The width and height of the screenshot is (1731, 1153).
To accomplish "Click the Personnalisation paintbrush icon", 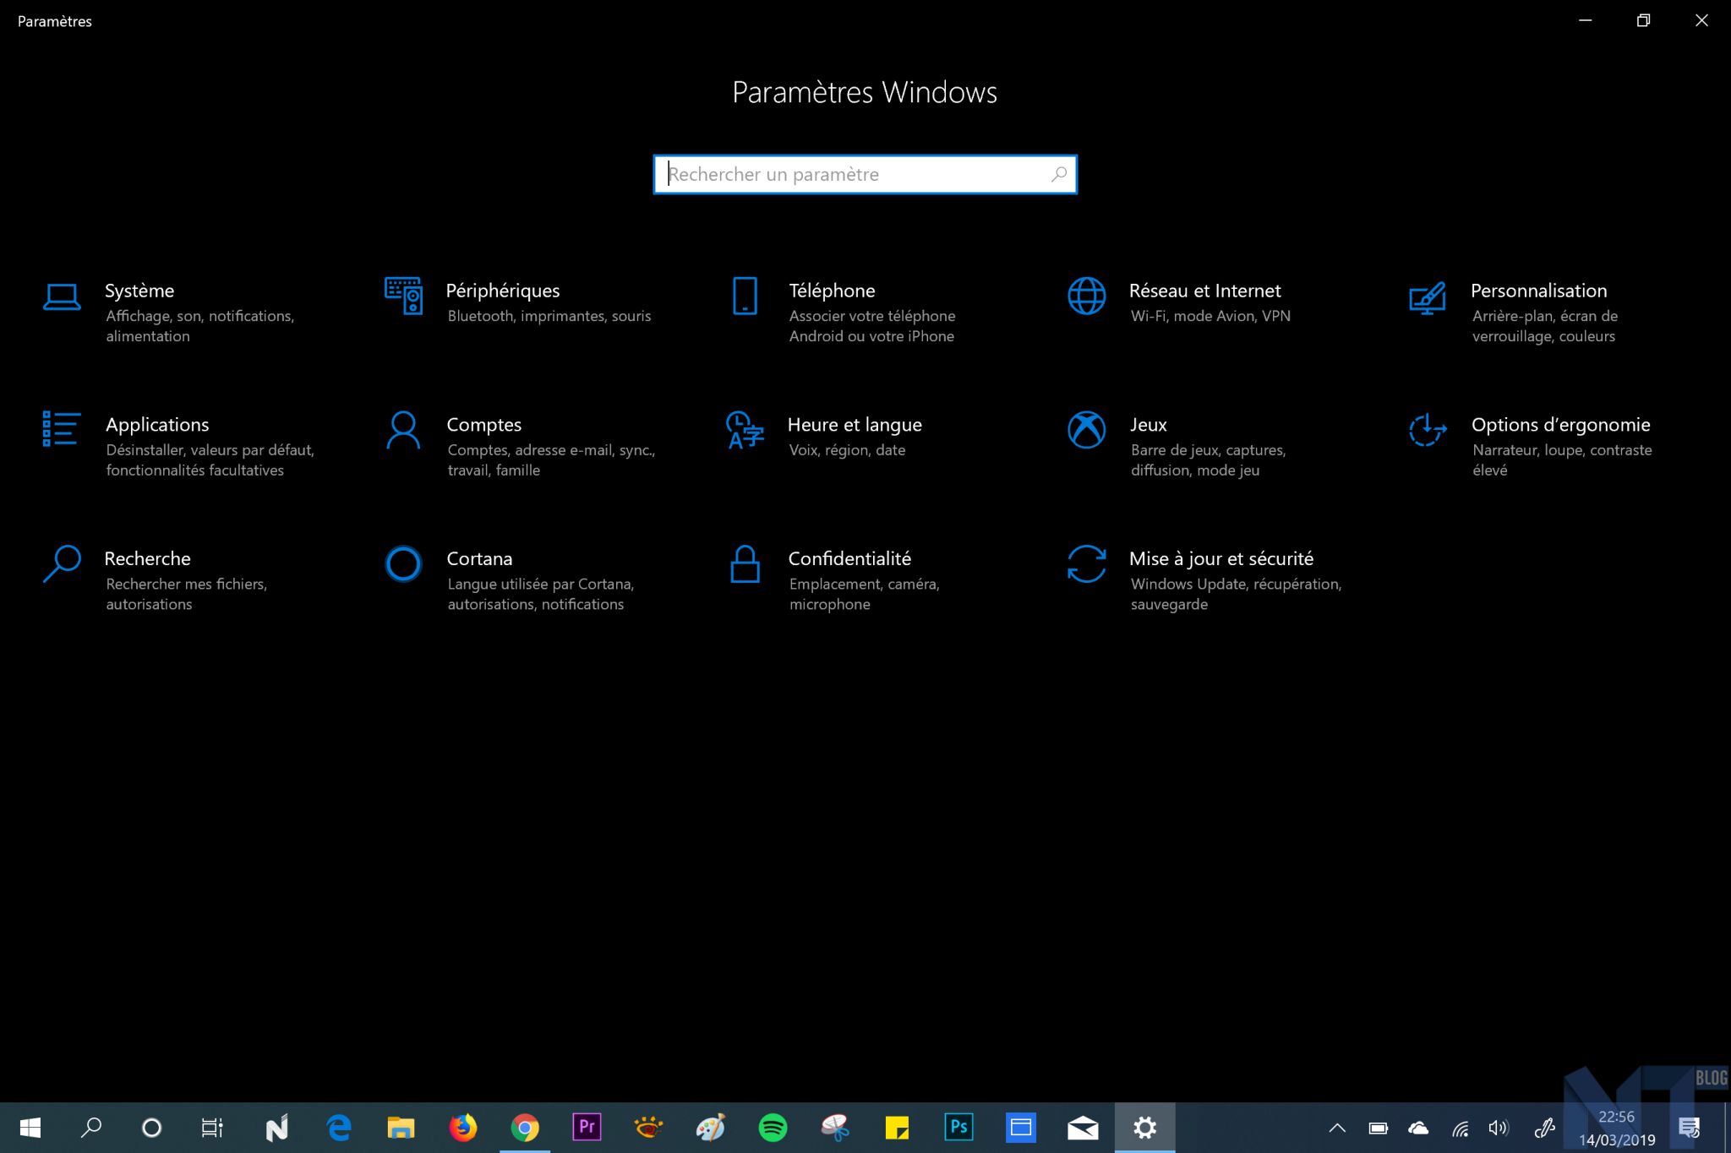I will pos(1428,297).
